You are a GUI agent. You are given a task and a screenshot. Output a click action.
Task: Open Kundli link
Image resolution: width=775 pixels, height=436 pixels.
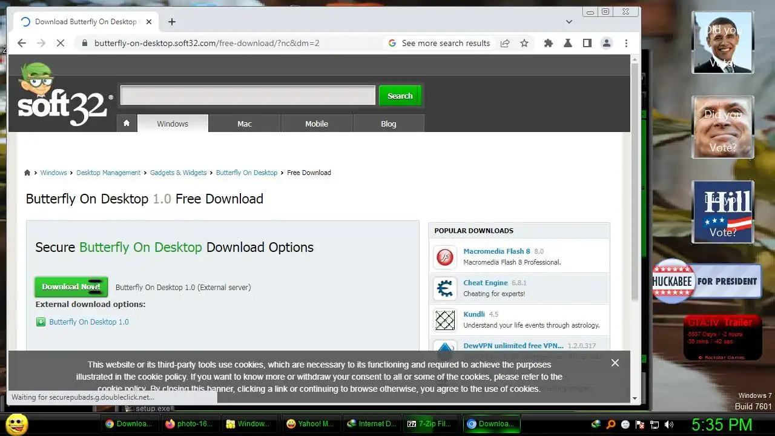(x=474, y=314)
